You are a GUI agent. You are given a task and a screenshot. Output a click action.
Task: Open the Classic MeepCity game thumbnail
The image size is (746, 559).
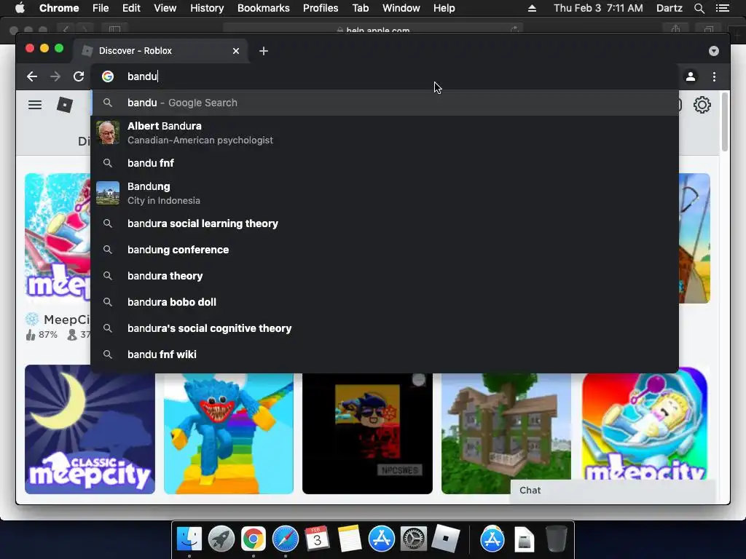click(90, 429)
